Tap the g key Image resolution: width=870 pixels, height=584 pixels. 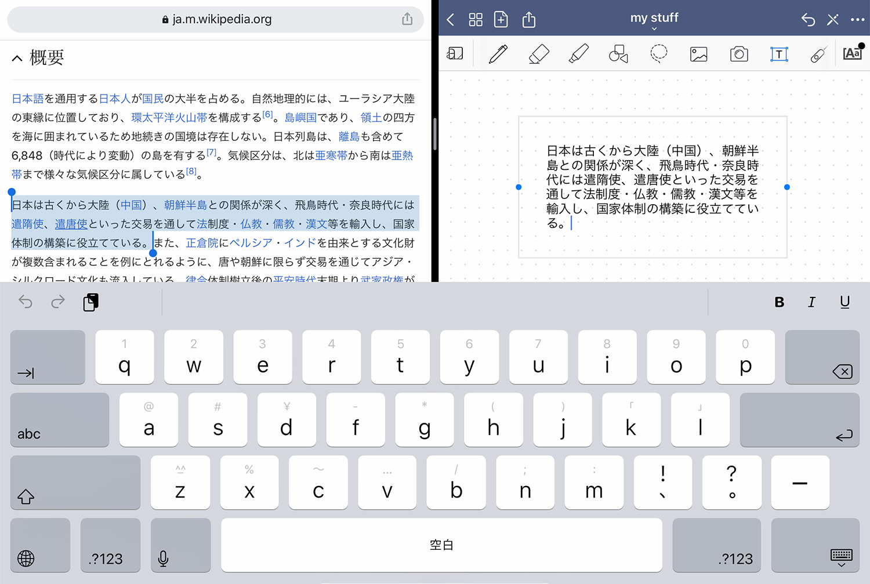425,420
